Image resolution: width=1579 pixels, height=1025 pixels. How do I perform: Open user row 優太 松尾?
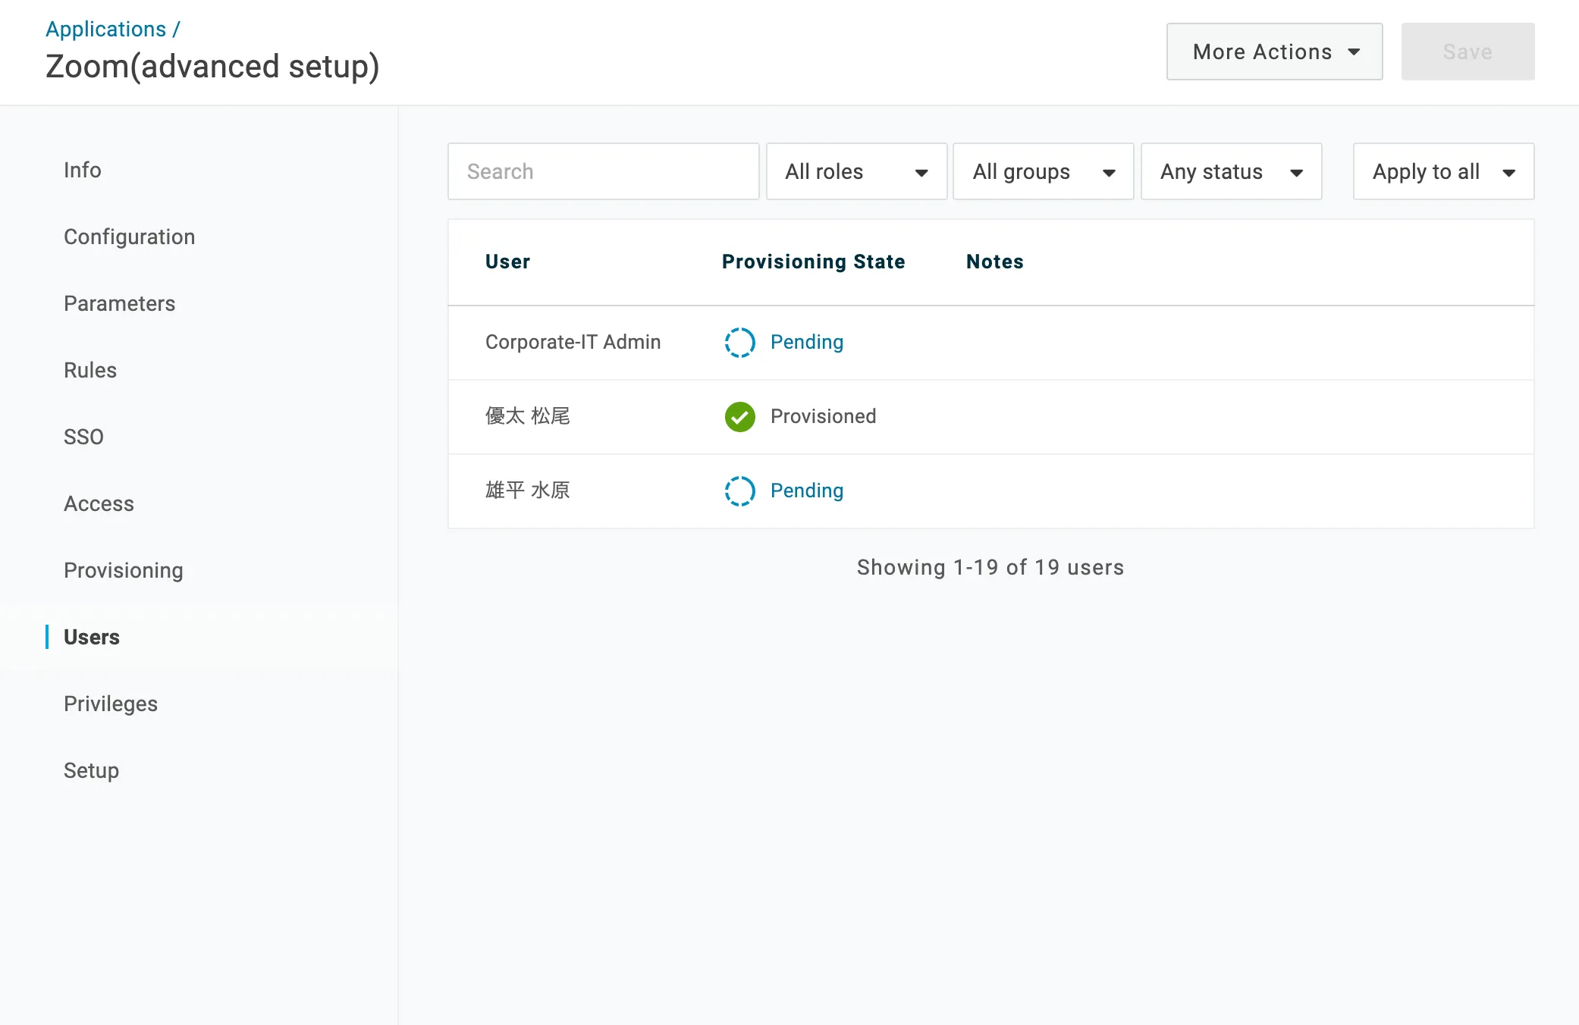(528, 416)
